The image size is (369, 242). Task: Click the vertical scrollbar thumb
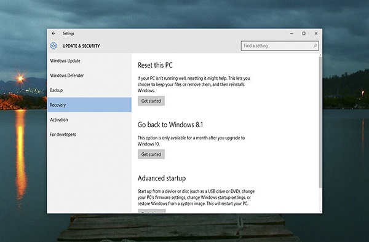pos(320,122)
